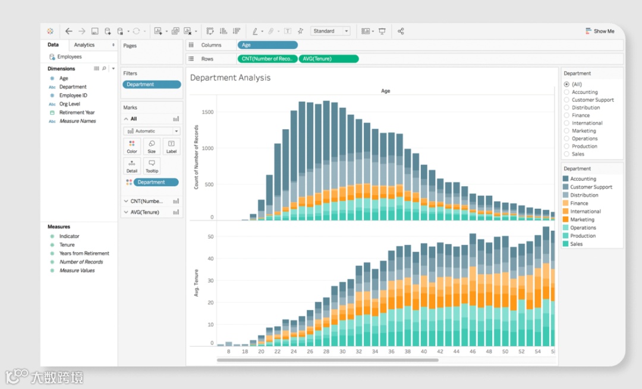
Task: Click the Department filter pill
Action: [x=152, y=84]
